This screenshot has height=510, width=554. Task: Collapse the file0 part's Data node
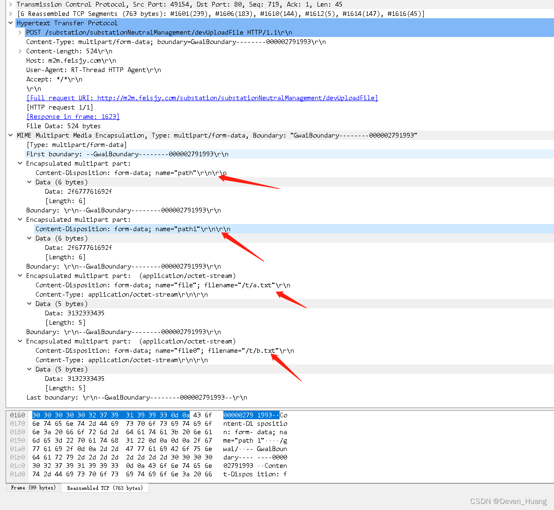[29, 369]
